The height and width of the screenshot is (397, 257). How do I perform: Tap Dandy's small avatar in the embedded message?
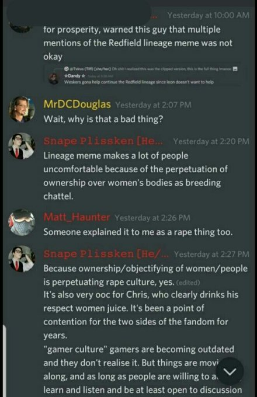pyautogui.click(x=54, y=78)
